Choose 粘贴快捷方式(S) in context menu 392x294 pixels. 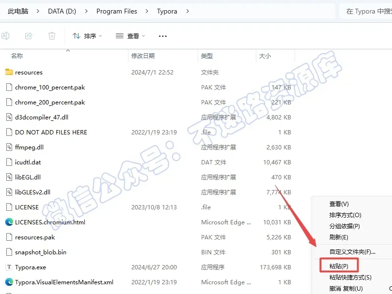click(x=350, y=277)
